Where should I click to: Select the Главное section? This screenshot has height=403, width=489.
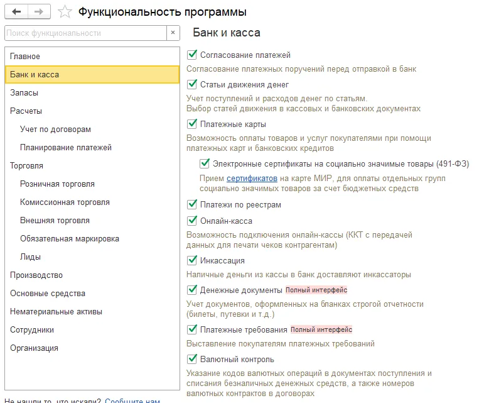(25, 57)
